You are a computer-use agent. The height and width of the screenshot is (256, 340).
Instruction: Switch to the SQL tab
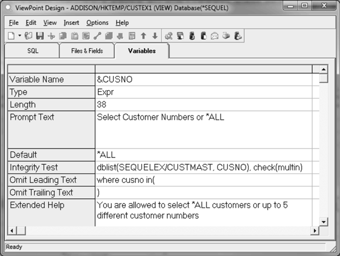(33, 50)
